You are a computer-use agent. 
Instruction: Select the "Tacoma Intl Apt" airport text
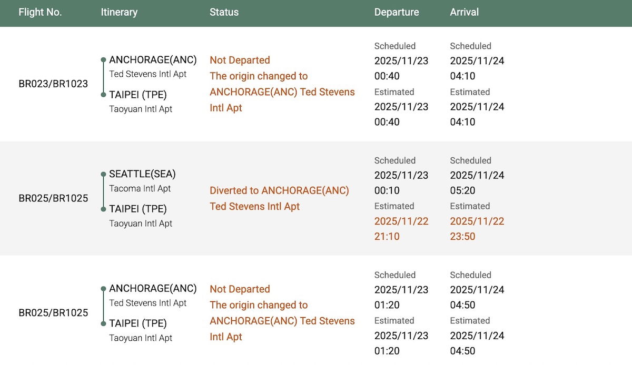point(140,188)
